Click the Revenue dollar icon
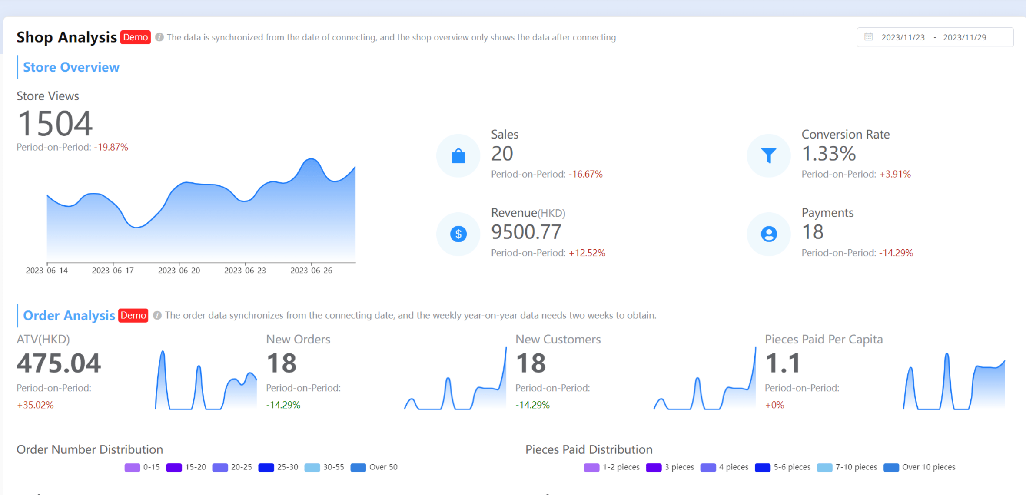The height and width of the screenshot is (495, 1026). pyautogui.click(x=458, y=234)
